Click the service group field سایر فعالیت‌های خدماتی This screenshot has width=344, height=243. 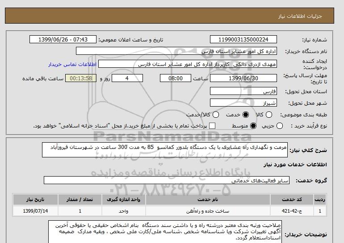(167, 180)
